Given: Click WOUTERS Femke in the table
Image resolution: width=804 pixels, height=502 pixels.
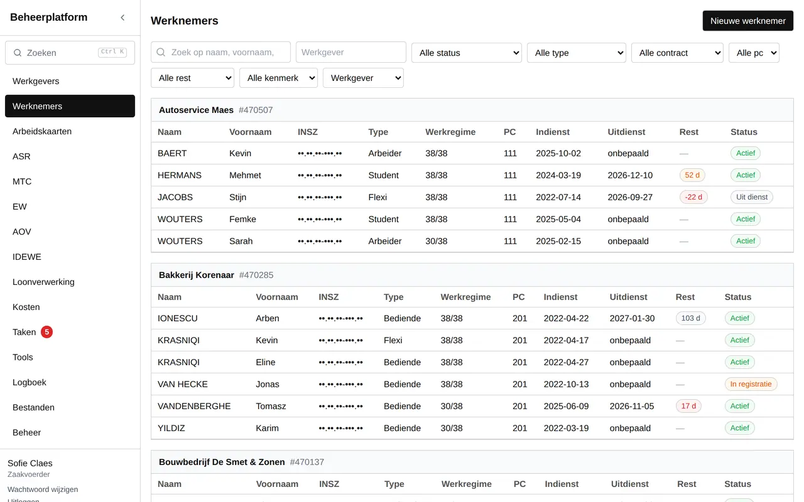Looking at the screenshot, I should 472,219.
